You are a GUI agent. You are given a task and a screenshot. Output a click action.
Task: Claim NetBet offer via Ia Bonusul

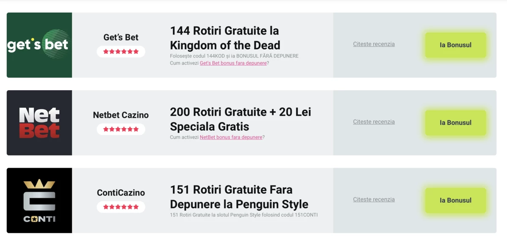pyautogui.click(x=455, y=123)
